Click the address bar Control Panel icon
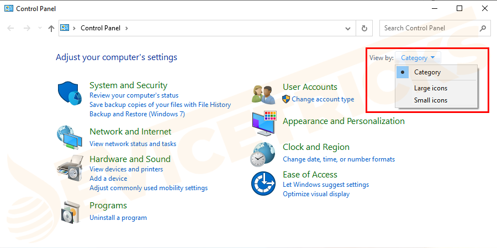The image size is (497, 248). pyautogui.click(x=65, y=28)
